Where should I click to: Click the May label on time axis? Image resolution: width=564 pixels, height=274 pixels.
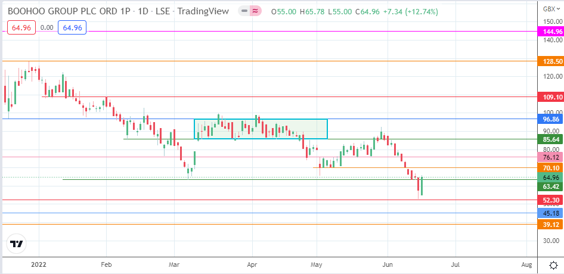[317, 265]
